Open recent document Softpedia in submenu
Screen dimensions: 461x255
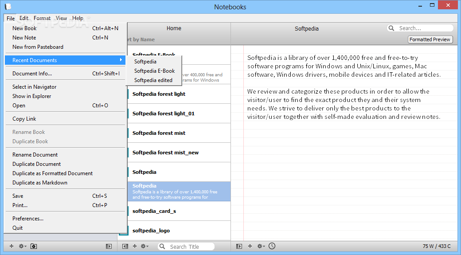click(154, 62)
